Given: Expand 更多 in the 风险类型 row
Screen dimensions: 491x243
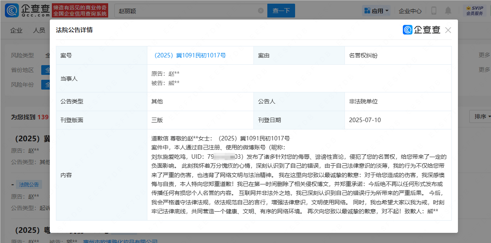Looking at the screenshot, I should pos(484,55).
